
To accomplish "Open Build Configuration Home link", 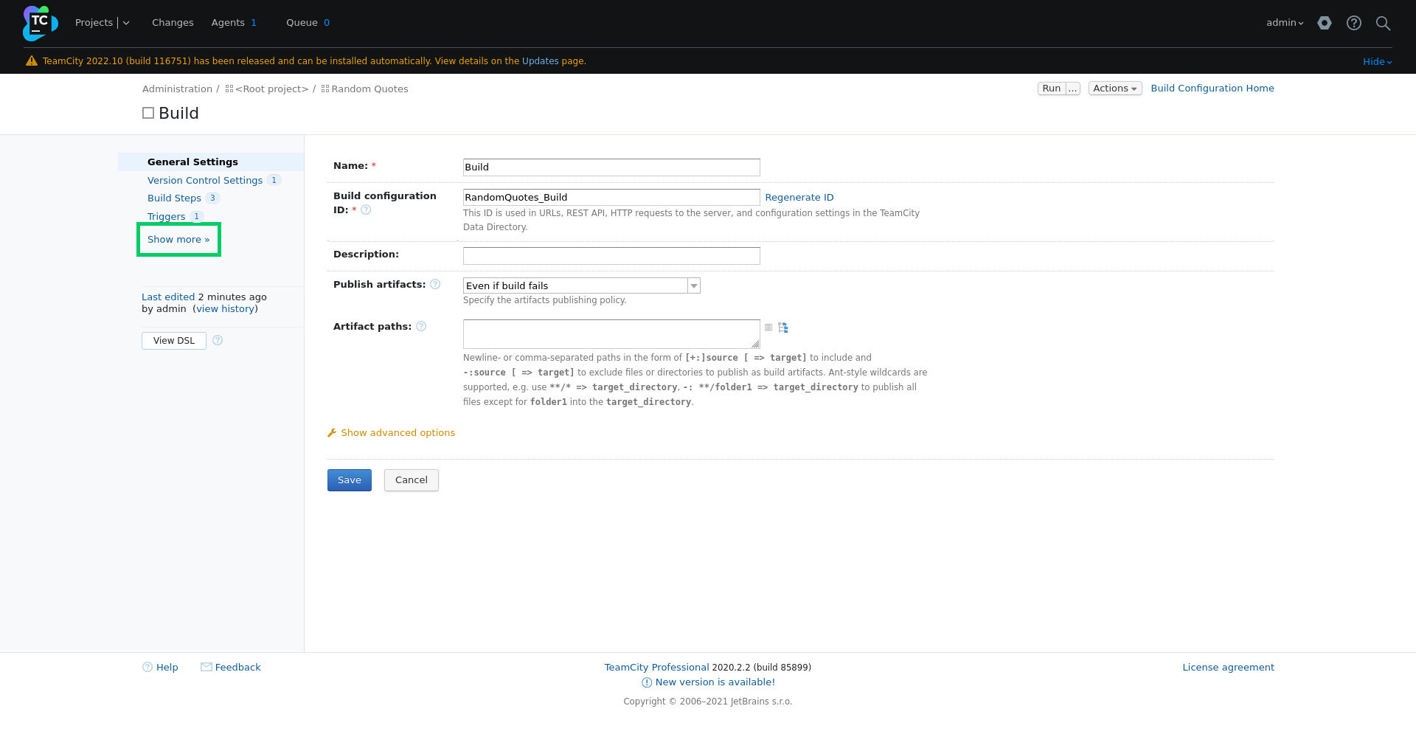I will 1212,88.
